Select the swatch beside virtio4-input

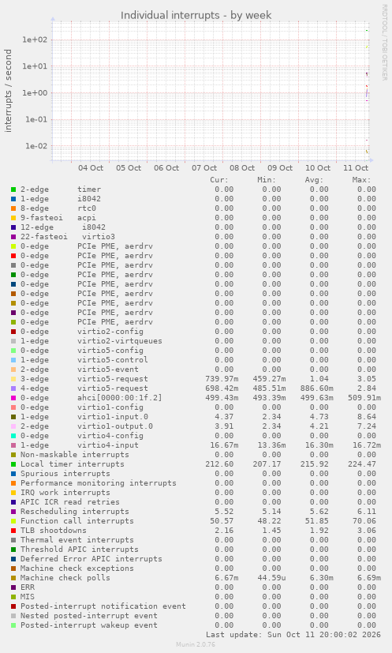tap(13, 445)
